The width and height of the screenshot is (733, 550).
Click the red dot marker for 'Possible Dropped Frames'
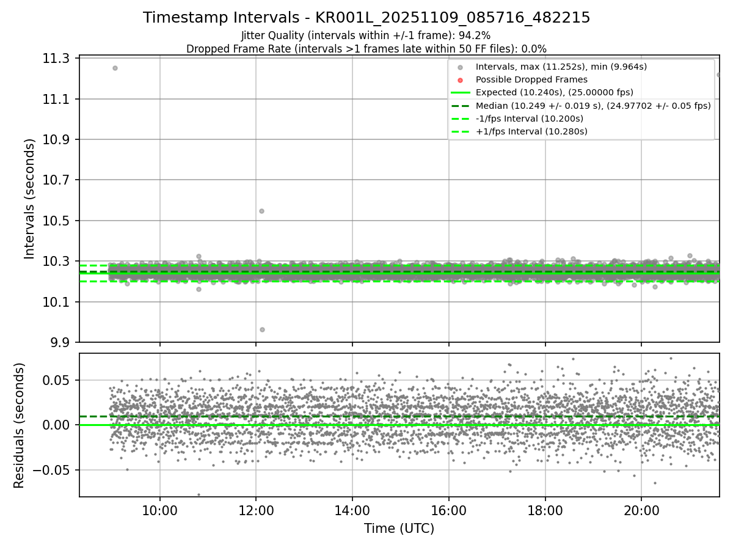(x=461, y=80)
